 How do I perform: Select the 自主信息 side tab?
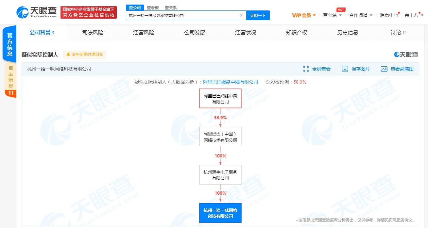coord(10,76)
